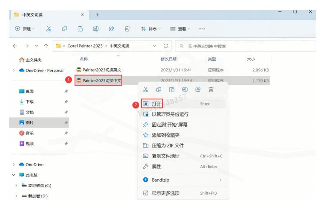Viewport: 325px width, 210px height.
Task: Expand the 本地磁盘 (C:) node
Action: pyautogui.click(x=16, y=185)
